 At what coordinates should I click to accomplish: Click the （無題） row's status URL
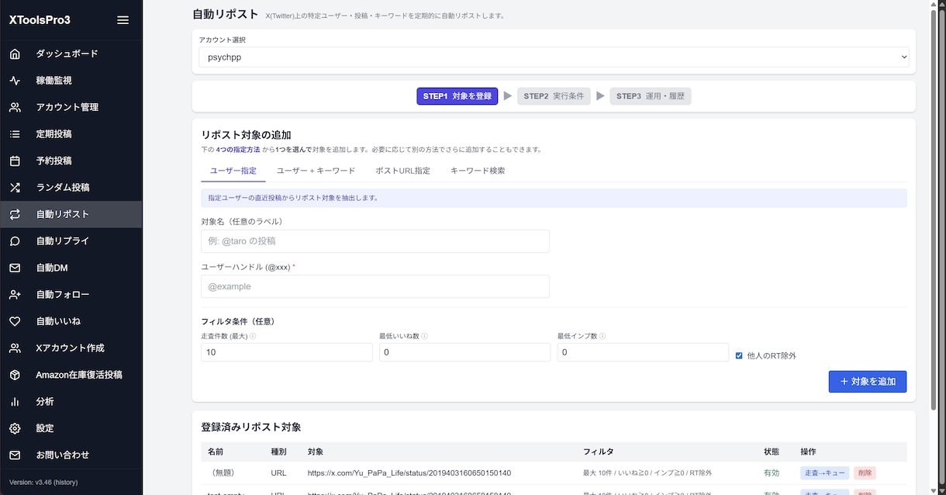409,472
